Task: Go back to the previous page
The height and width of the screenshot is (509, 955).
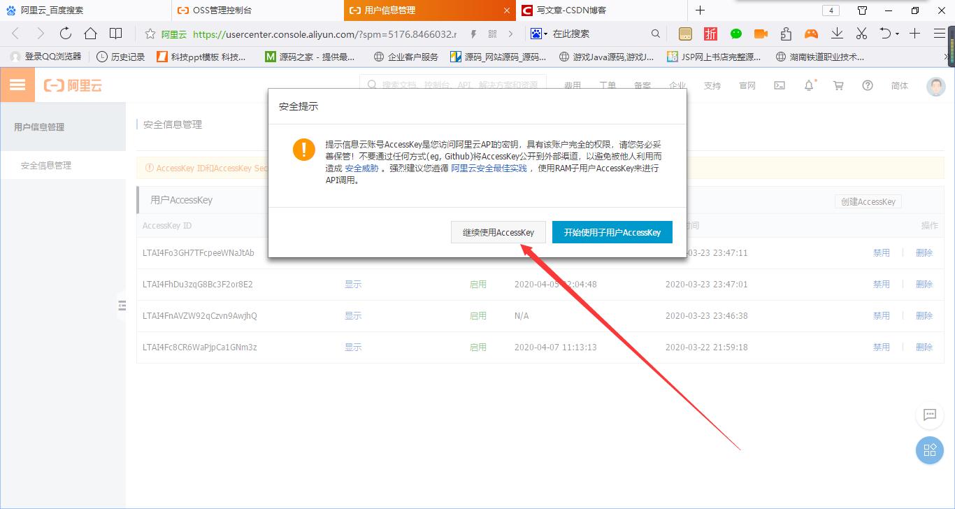Action: [15, 34]
